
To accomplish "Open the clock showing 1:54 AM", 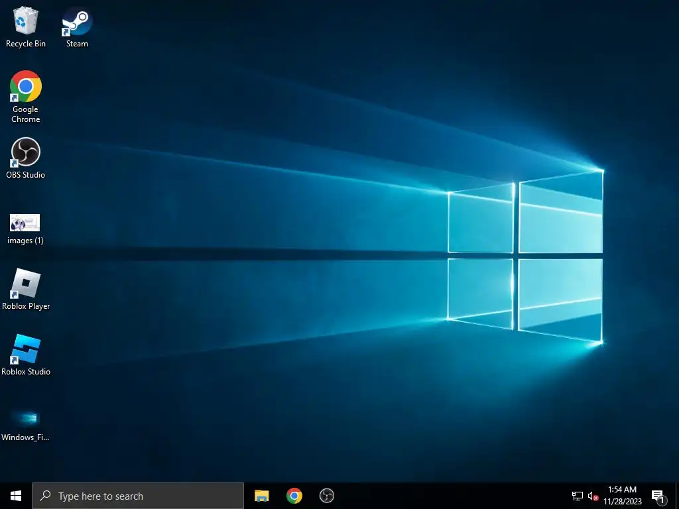I will click(622, 496).
